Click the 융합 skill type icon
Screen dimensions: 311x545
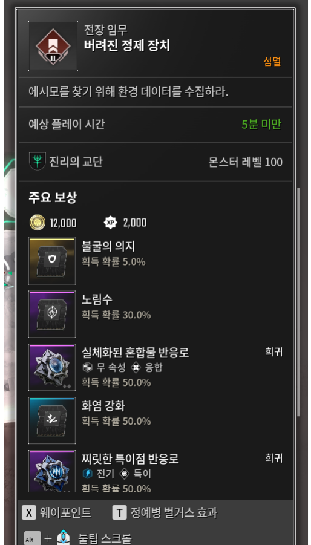tap(136, 367)
